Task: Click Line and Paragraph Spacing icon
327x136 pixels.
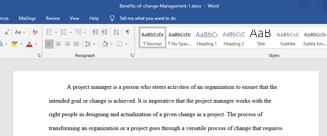Action: 88,44
